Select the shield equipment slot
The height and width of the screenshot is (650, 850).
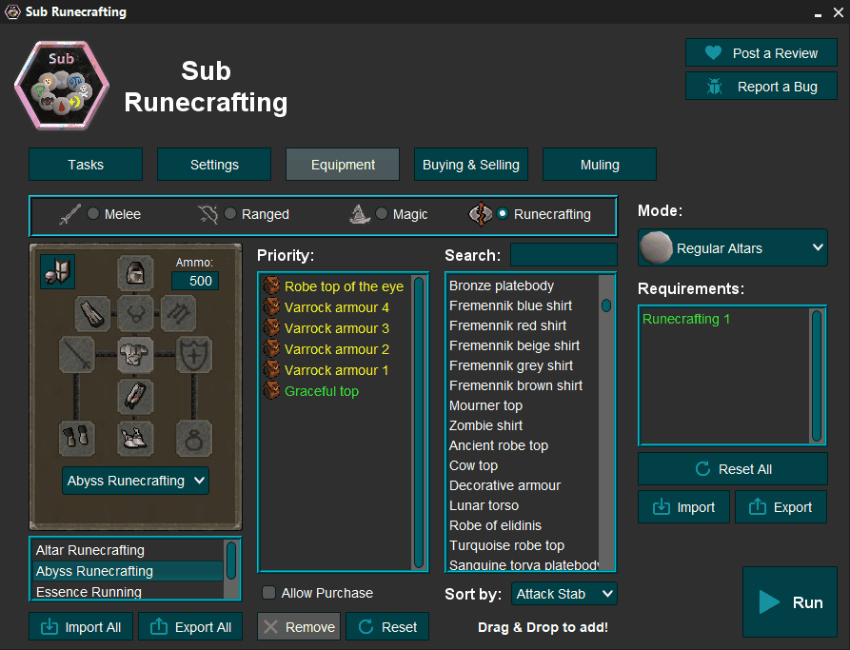pyautogui.click(x=193, y=355)
